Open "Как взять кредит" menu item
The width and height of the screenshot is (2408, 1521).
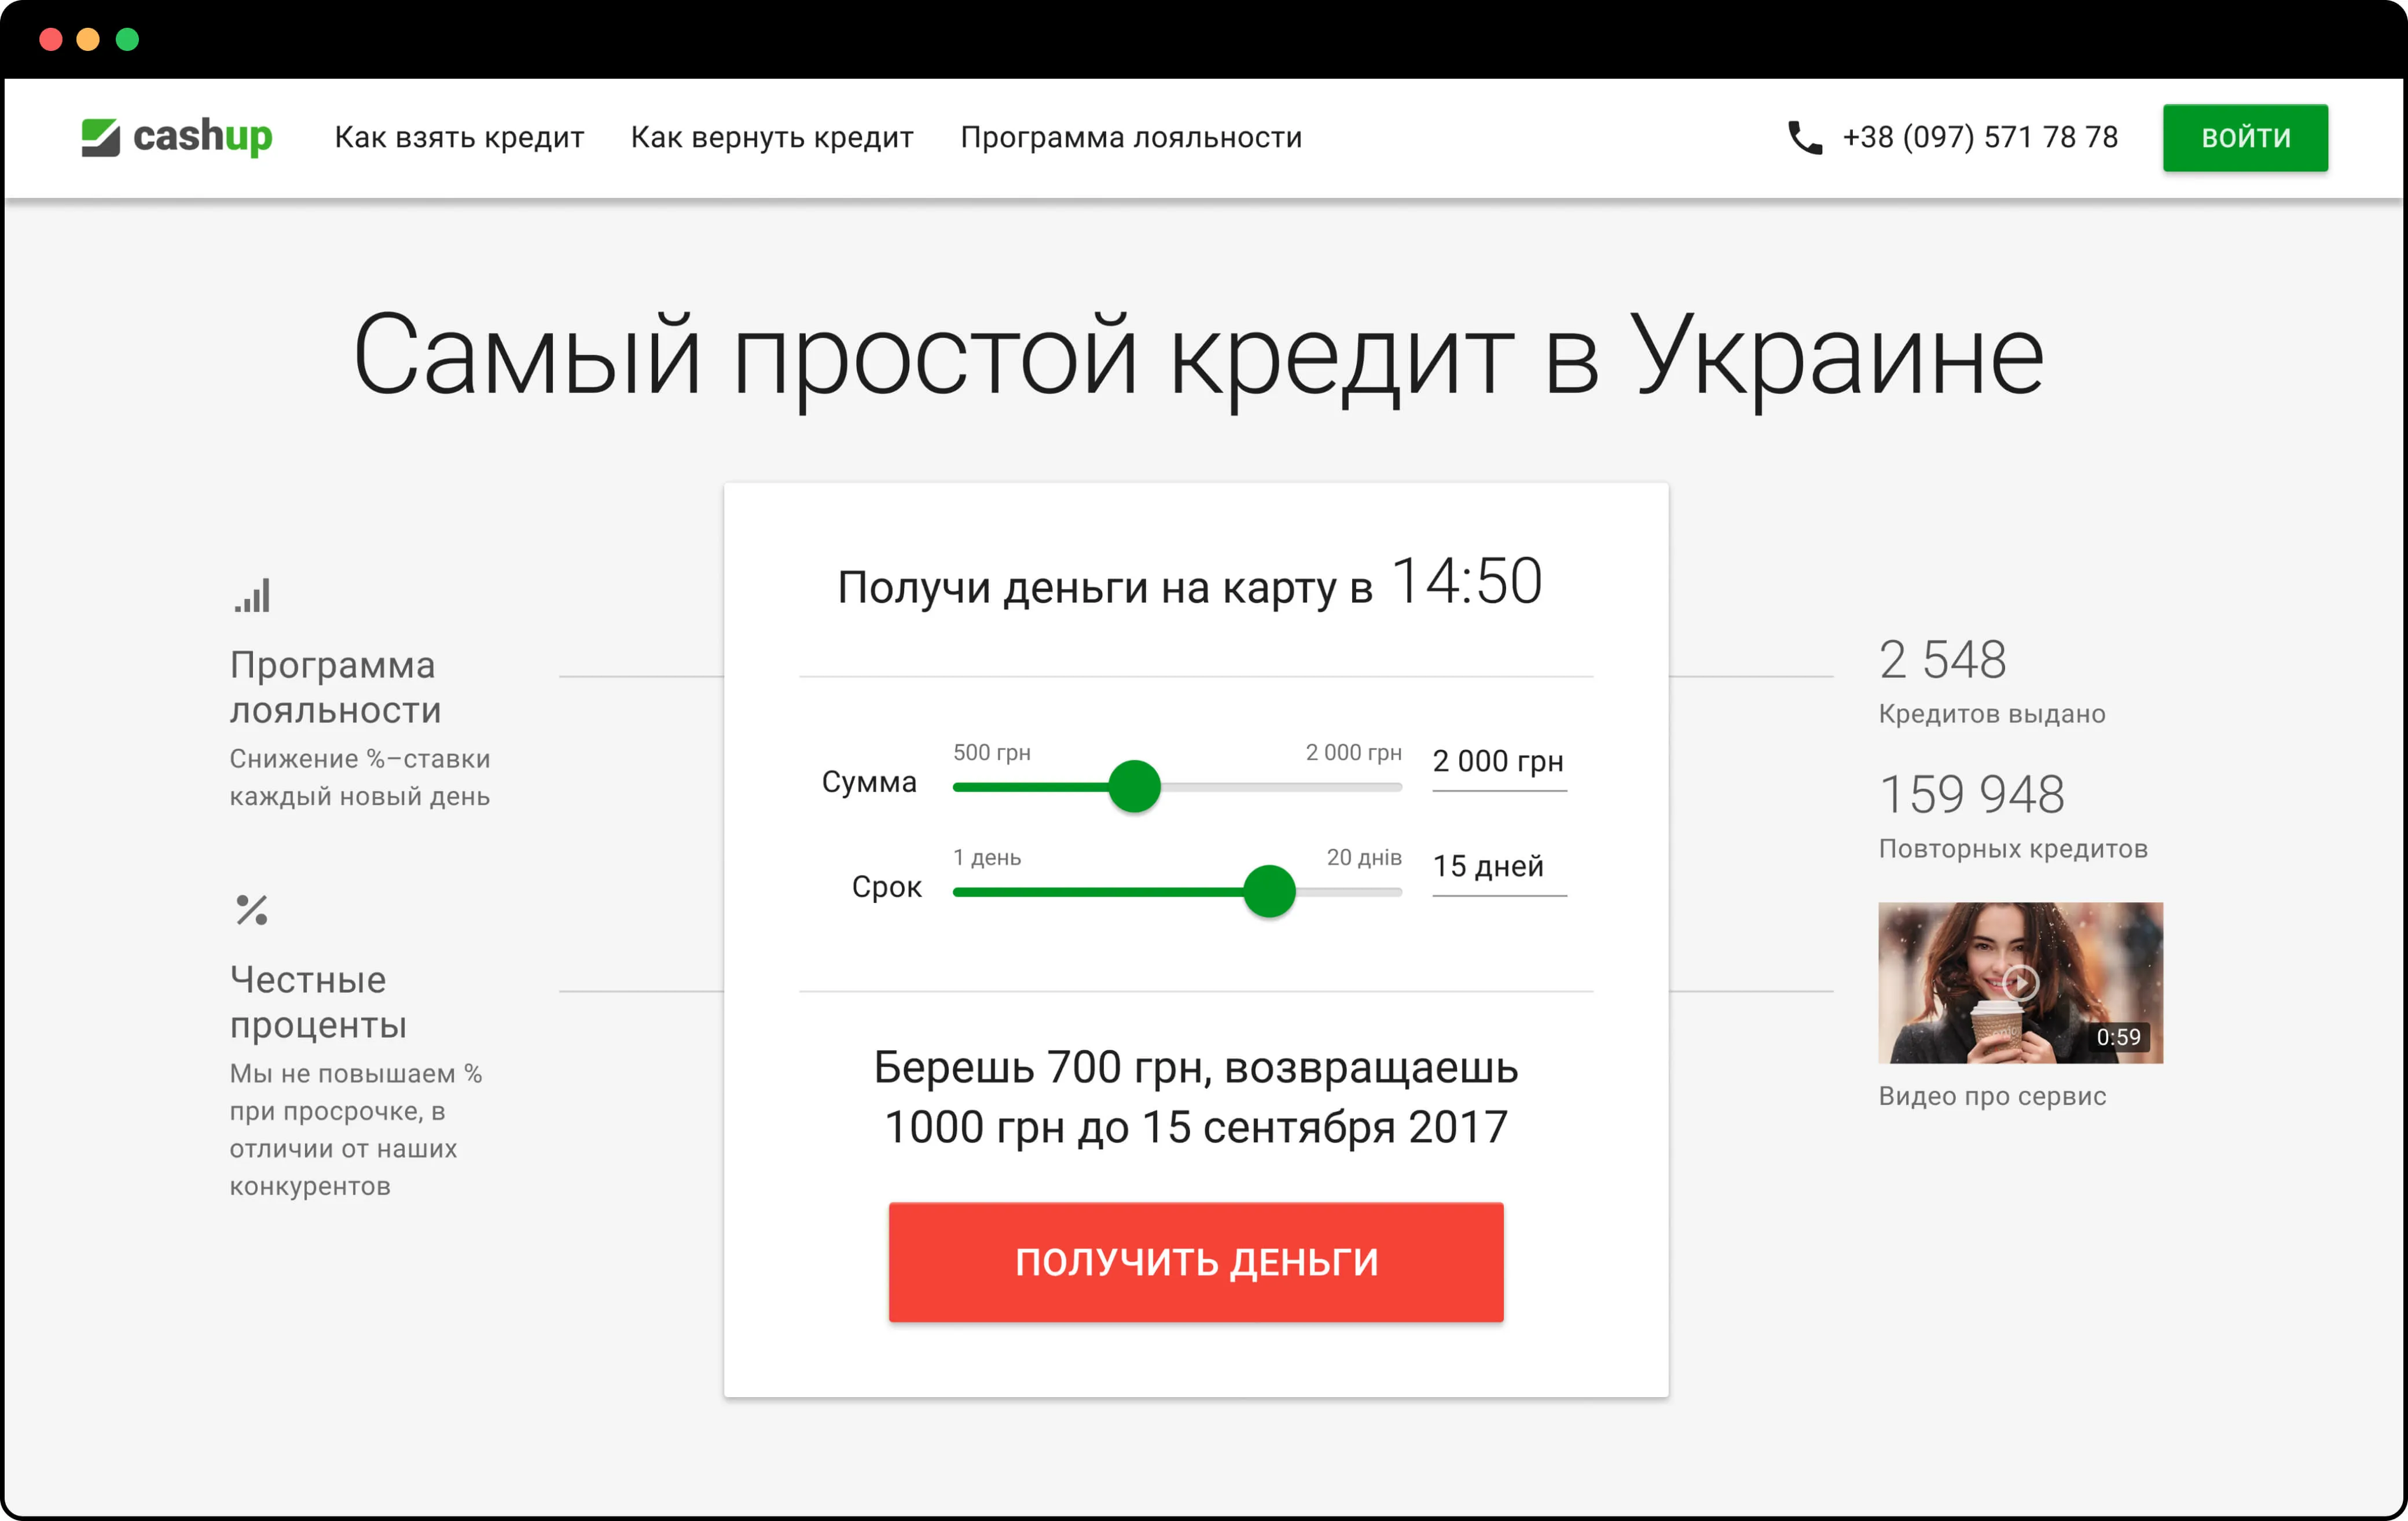coord(459,138)
